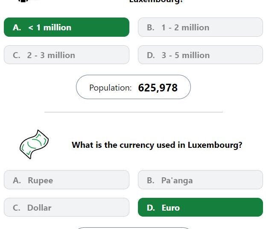This screenshot has width=266, height=229.
Task: Click the green banknote currency icon
Action: (34, 144)
